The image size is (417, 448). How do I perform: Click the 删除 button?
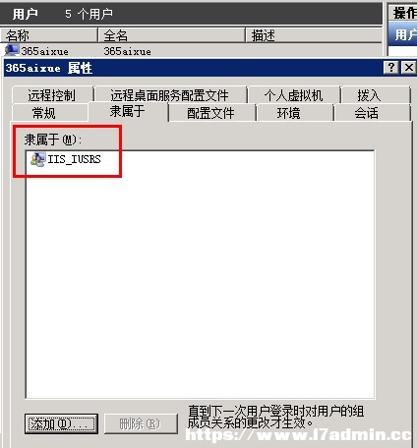(141, 423)
